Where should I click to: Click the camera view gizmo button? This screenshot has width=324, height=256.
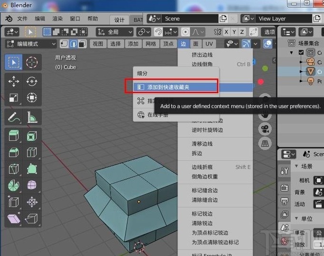pyautogui.click(x=265, y=129)
